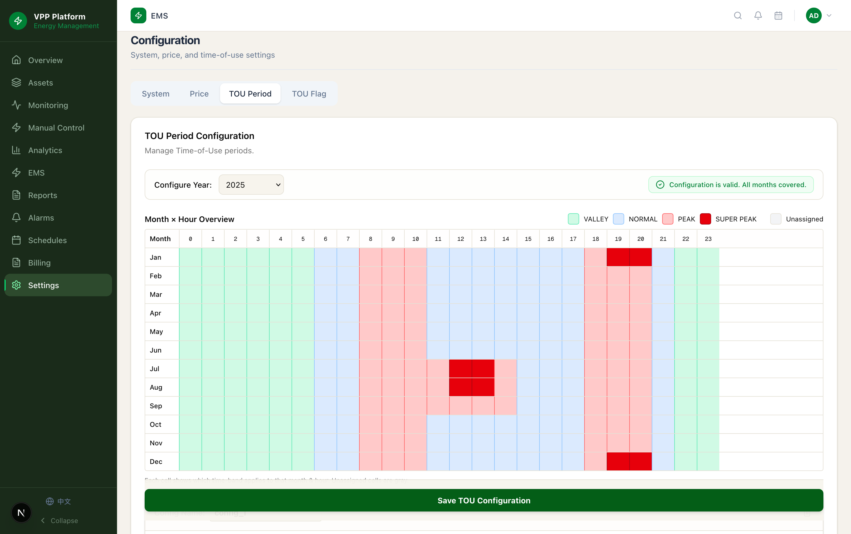Click the PEAK legend swatch
851x534 pixels.
(x=668, y=219)
